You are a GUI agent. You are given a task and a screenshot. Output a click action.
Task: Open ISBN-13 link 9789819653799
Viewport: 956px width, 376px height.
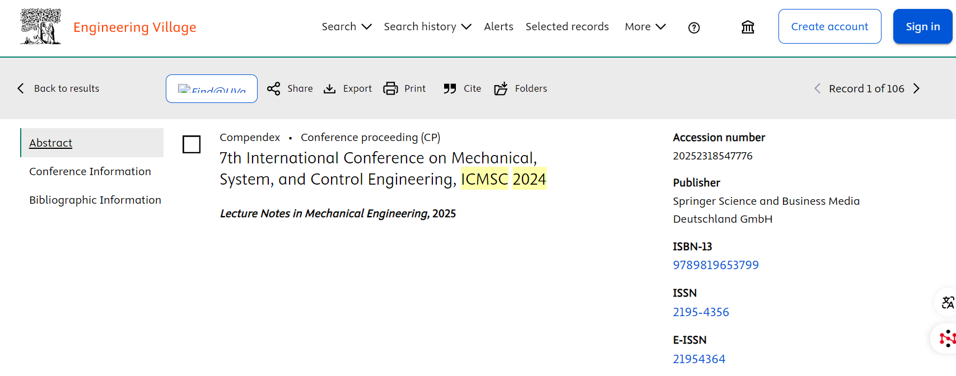coord(716,265)
